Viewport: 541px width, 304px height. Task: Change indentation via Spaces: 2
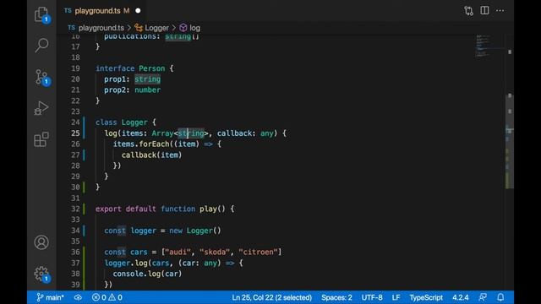click(336, 297)
